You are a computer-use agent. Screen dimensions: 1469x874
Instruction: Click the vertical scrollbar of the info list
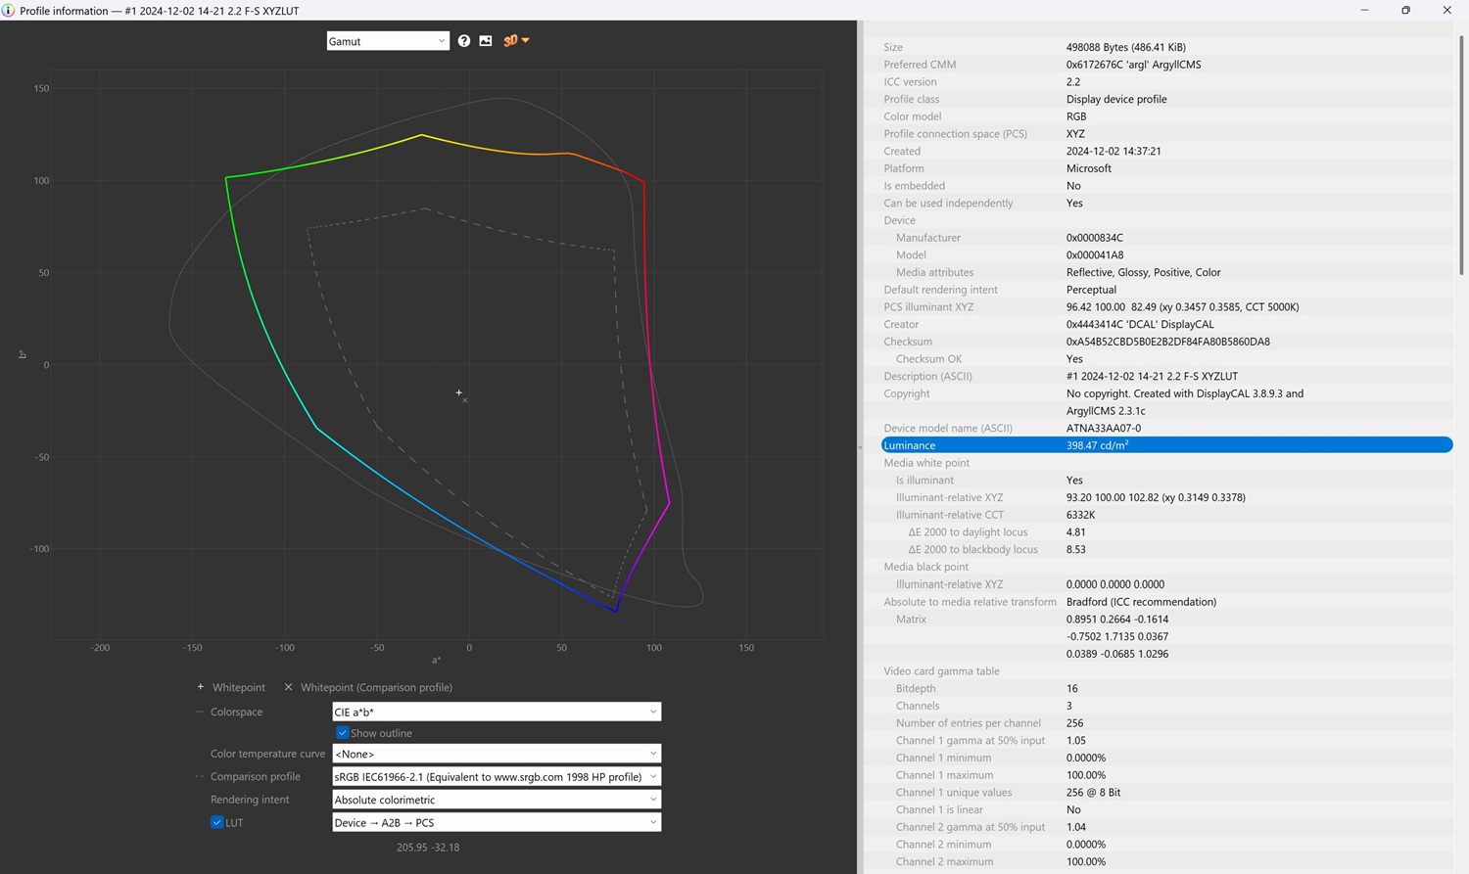(x=1460, y=157)
